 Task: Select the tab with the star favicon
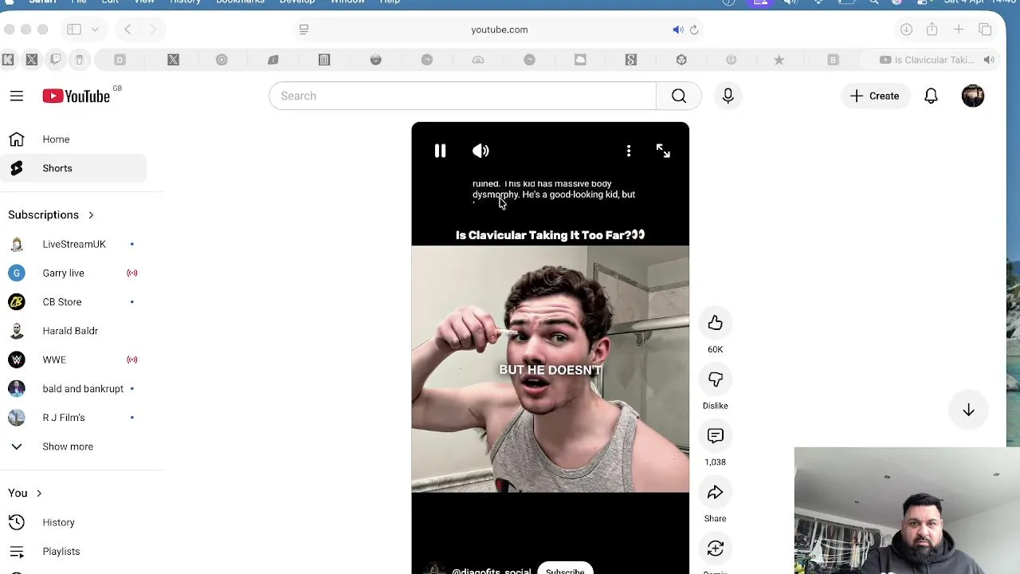point(779,60)
